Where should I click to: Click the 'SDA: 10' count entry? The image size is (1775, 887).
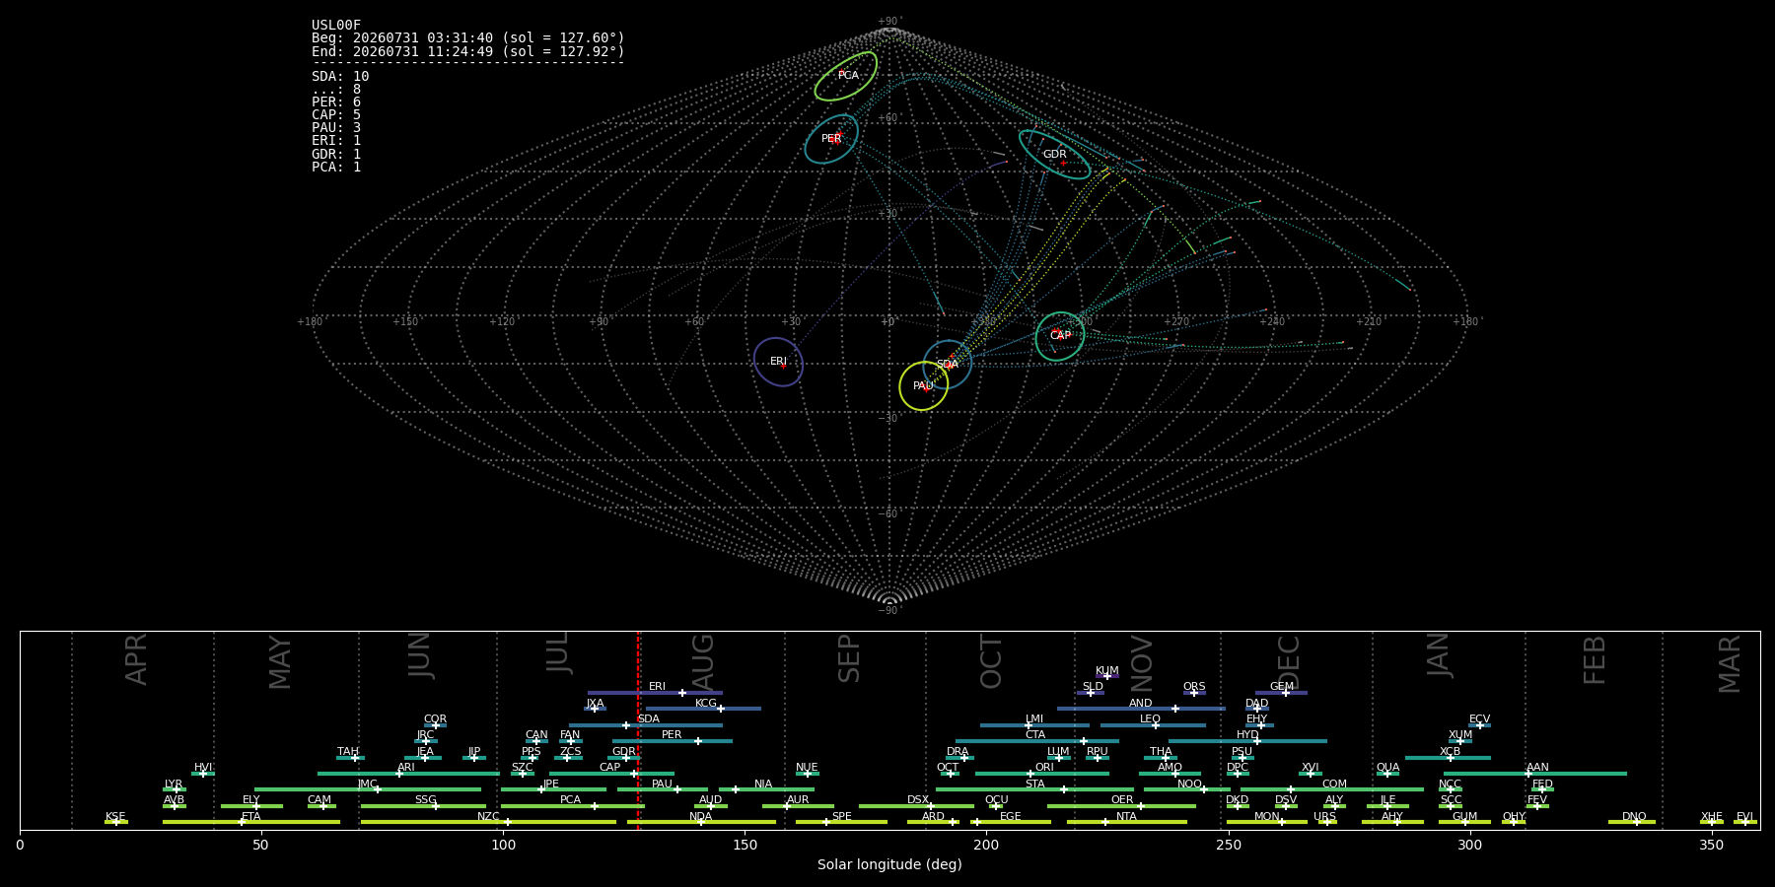(x=340, y=76)
